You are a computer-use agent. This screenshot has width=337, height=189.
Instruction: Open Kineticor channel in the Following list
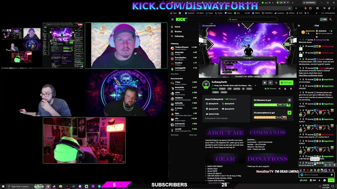click(x=184, y=64)
